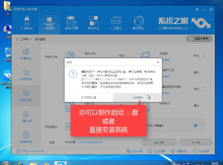Click the 我的文档 document icon
The height and width of the screenshot is (165, 223).
coord(70,55)
